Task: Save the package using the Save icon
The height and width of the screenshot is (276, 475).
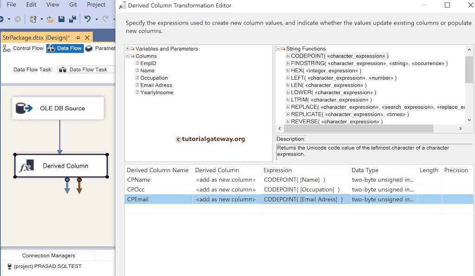Action: [x=62, y=19]
